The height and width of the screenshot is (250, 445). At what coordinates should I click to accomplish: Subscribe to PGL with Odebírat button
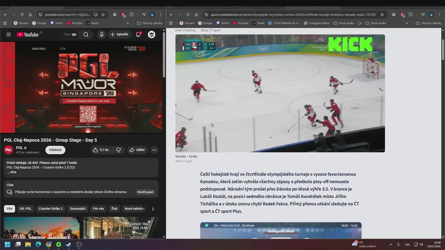pyautogui.click(x=55, y=150)
